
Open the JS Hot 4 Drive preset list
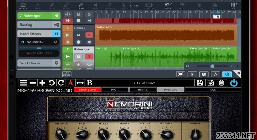click(144, 83)
